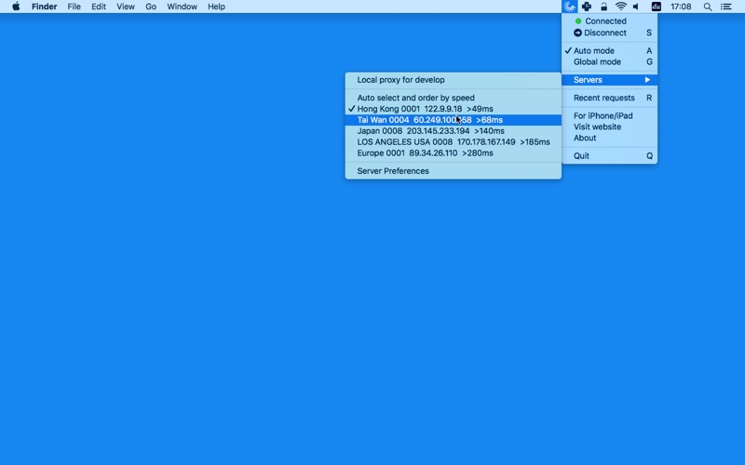
Task: Click the lock icon in menu bar
Action: (x=603, y=7)
